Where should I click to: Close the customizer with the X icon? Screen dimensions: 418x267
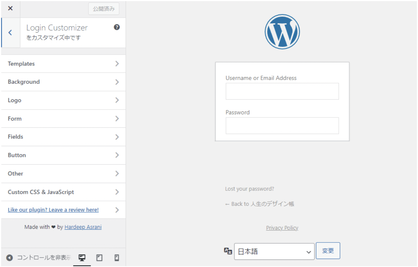pos(10,8)
